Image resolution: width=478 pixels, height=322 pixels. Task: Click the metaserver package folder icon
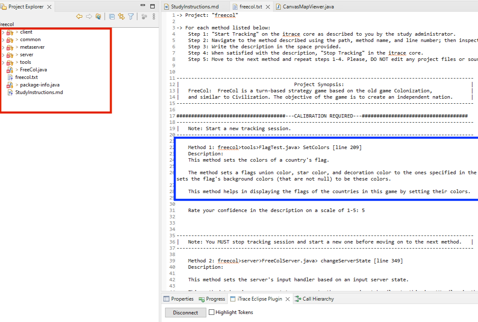[10, 47]
